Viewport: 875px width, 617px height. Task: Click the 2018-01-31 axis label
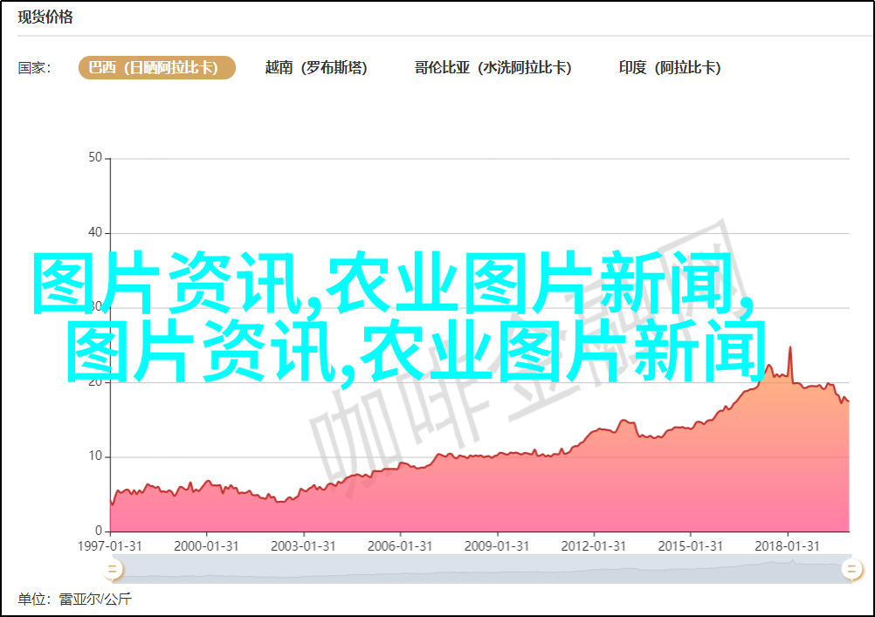[787, 546]
